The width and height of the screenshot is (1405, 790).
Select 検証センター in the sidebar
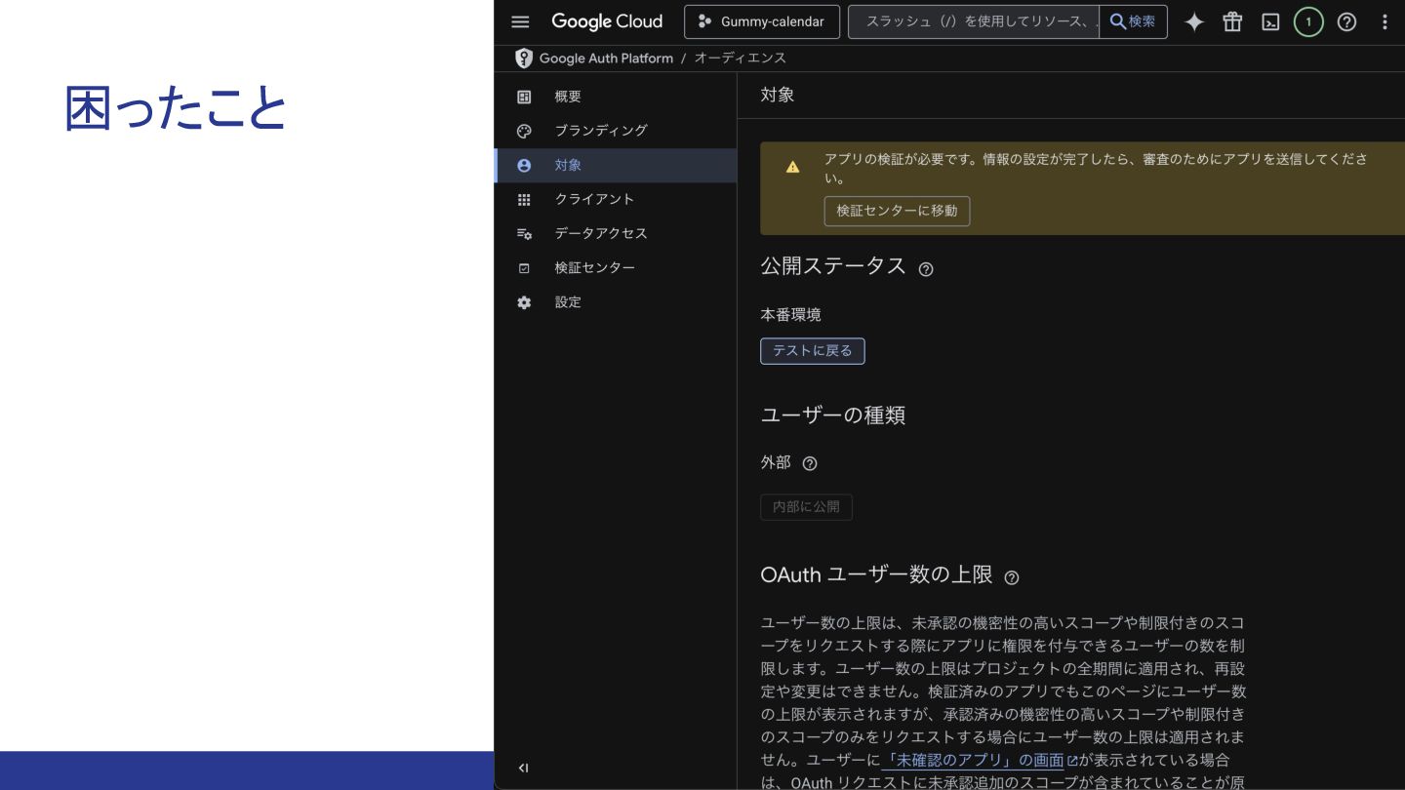(x=616, y=267)
